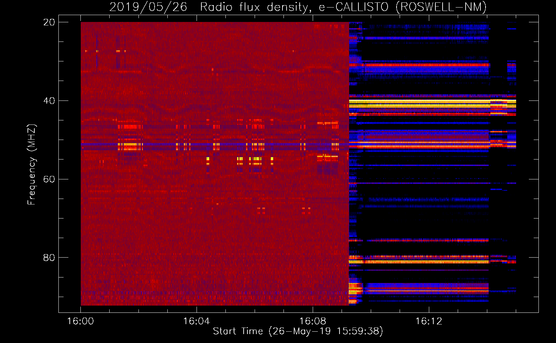
Task: Click the "Frequency (MHZ)" axis label
Action: [32, 165]
